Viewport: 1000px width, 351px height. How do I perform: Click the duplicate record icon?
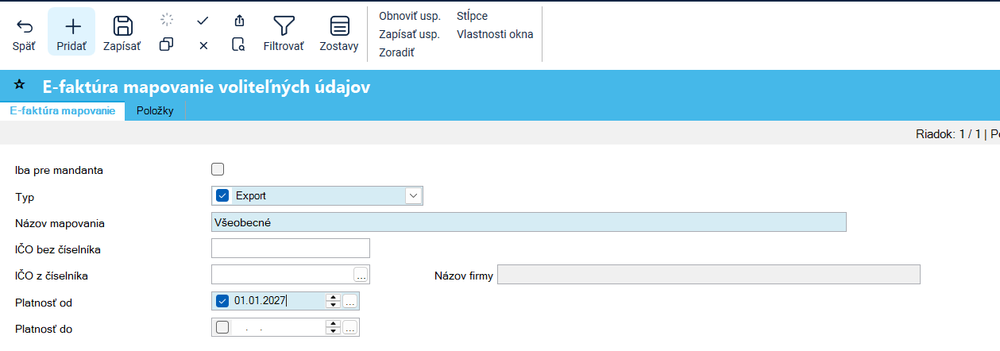coord(166,45)
